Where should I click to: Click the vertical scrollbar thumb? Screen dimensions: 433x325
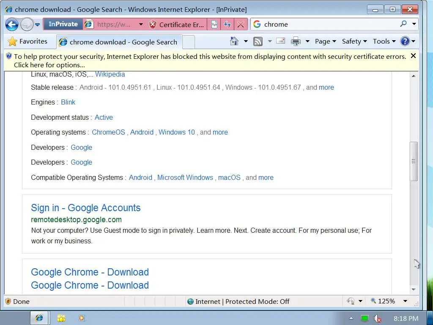click(x=414, y=161)
